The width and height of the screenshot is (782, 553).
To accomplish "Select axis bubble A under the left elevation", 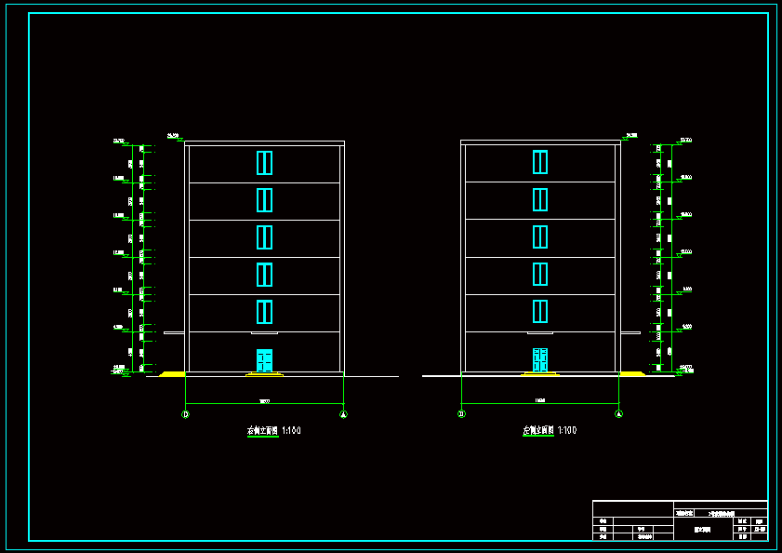I will 343,414.
